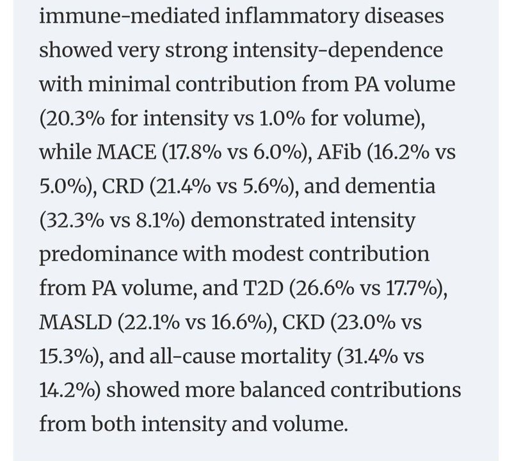
Task: Click the word "dementia"
Action: click(x=390, y=186)
